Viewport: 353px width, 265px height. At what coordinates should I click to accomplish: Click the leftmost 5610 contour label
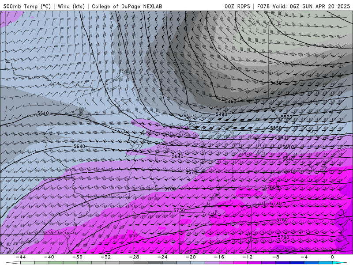(43, 113)
